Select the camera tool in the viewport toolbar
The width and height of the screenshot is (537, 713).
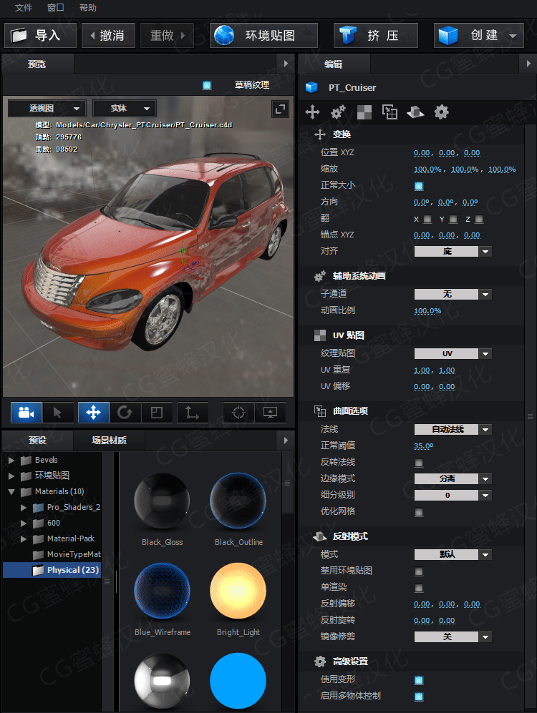[26, 413]
